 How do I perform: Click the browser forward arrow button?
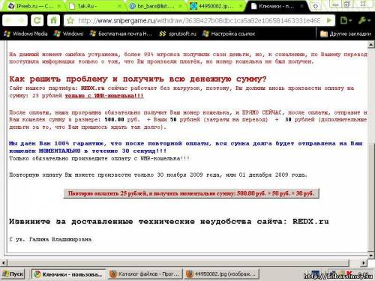(x=21, y=20)
